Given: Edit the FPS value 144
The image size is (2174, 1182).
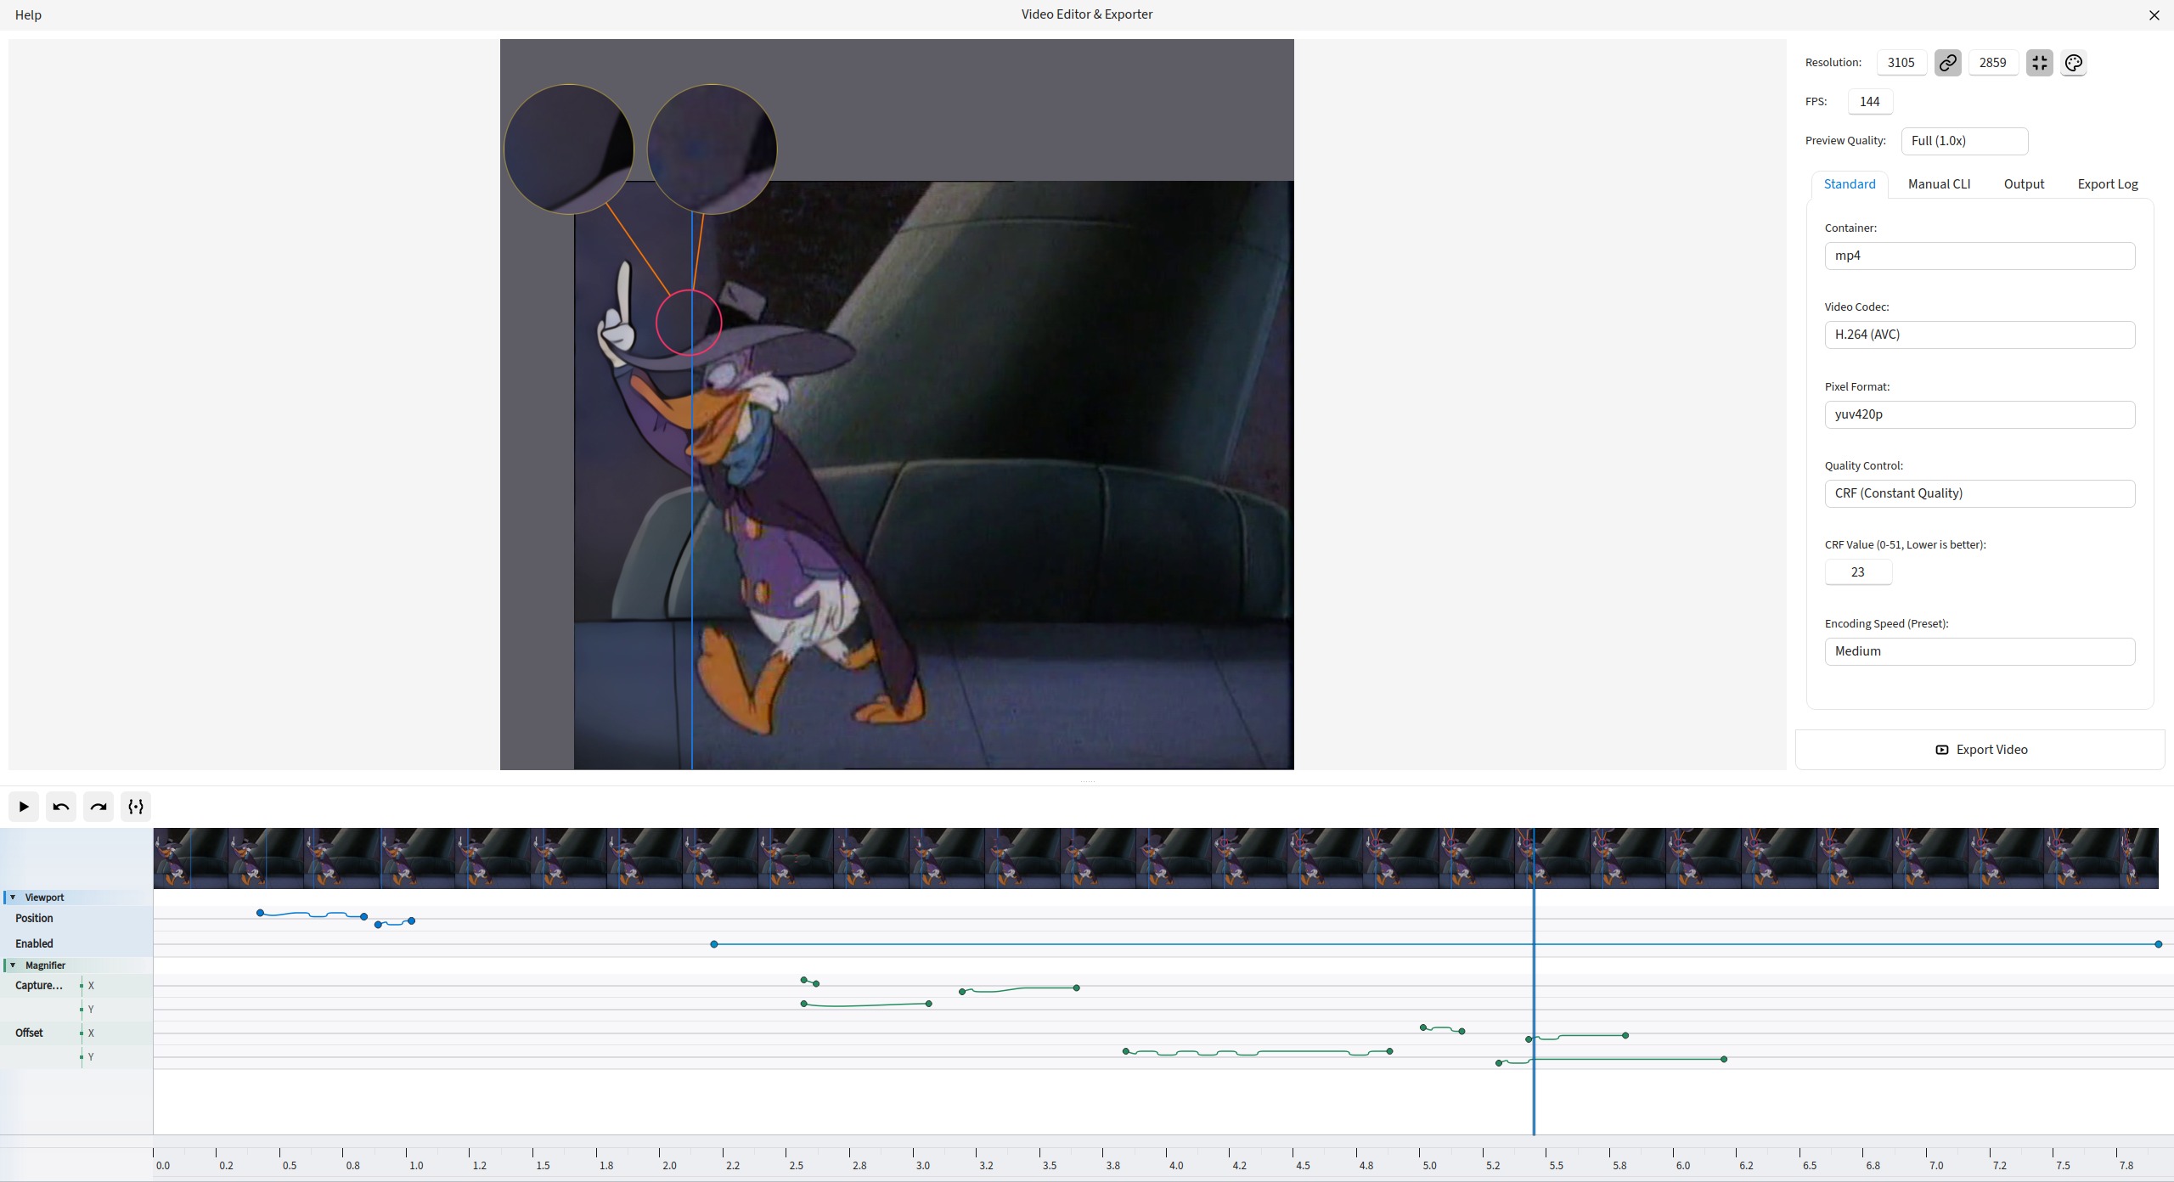Looking at the screenshot, I should coord(1870,102).
